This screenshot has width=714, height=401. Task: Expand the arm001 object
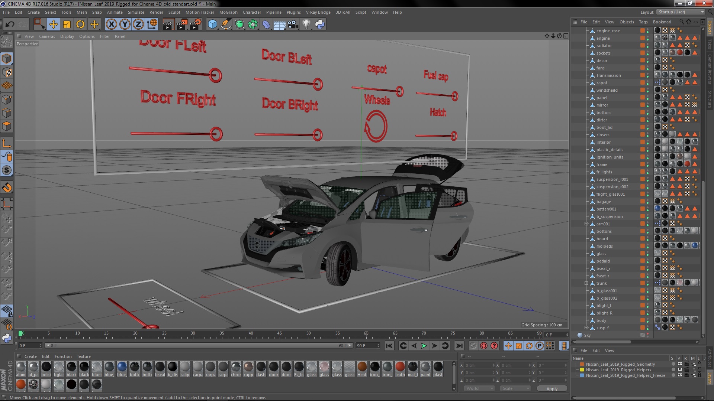[586, 224]
